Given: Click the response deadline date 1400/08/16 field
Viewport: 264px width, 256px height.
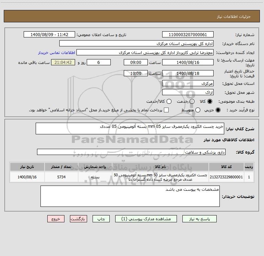Looking at the screenshot, I should 188,62.
